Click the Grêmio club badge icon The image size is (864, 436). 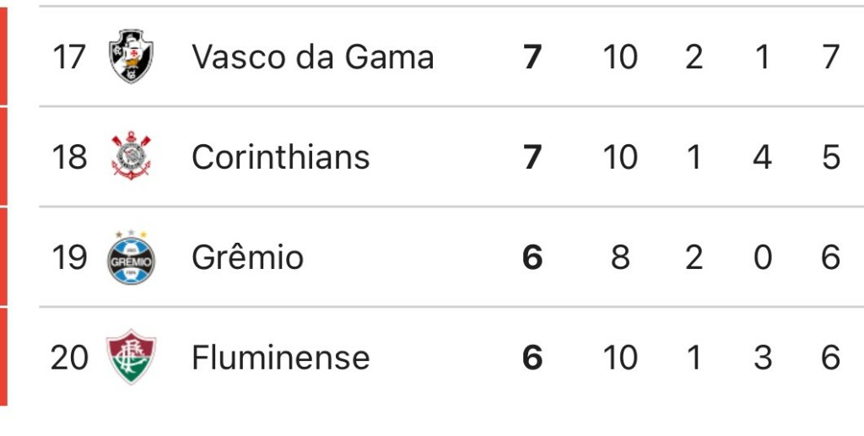click(x=131, y=257)
